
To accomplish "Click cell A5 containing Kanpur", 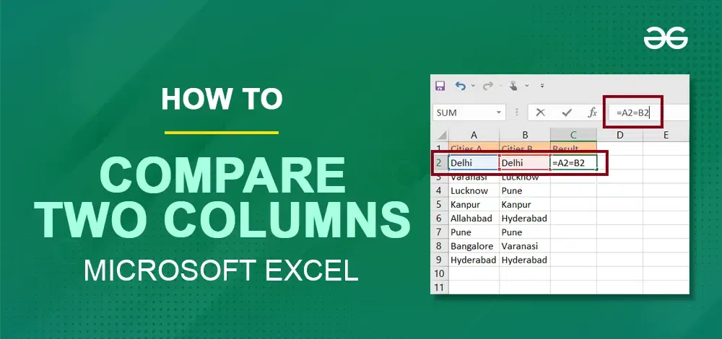I will click(x=474, y=204).
